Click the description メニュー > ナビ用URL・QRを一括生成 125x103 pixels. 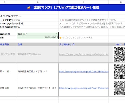(x=92, y=24)
